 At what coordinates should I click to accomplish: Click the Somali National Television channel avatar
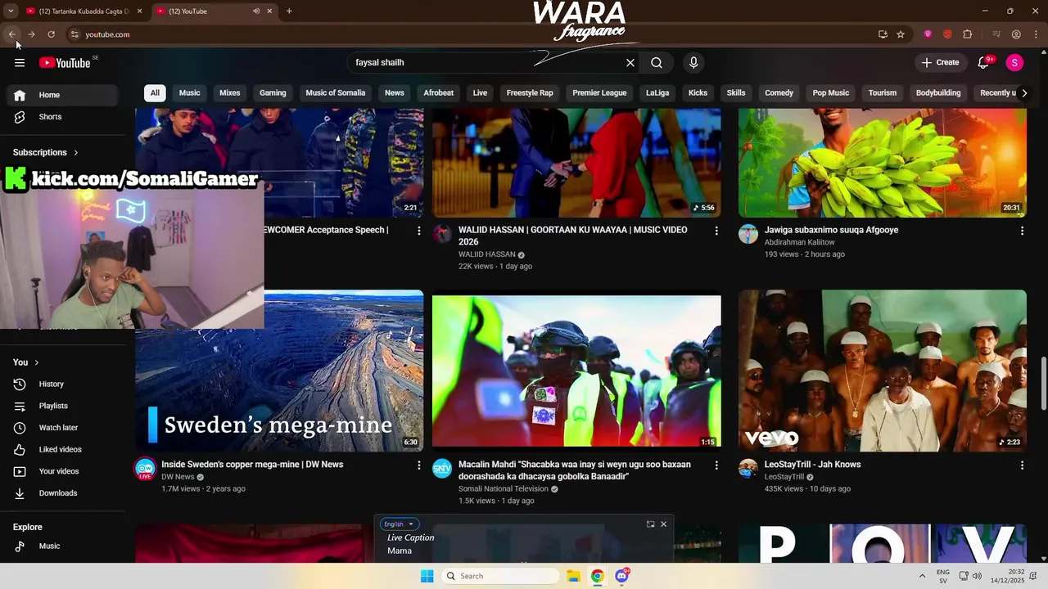pyautogui.click(x=442, y=468)
